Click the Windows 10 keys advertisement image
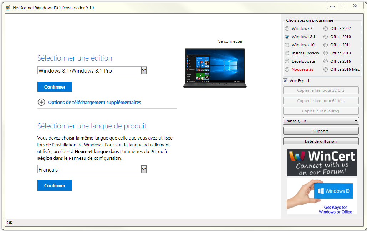Image resolution: width=367 pixels, height=231 pixels. [322, 196]
